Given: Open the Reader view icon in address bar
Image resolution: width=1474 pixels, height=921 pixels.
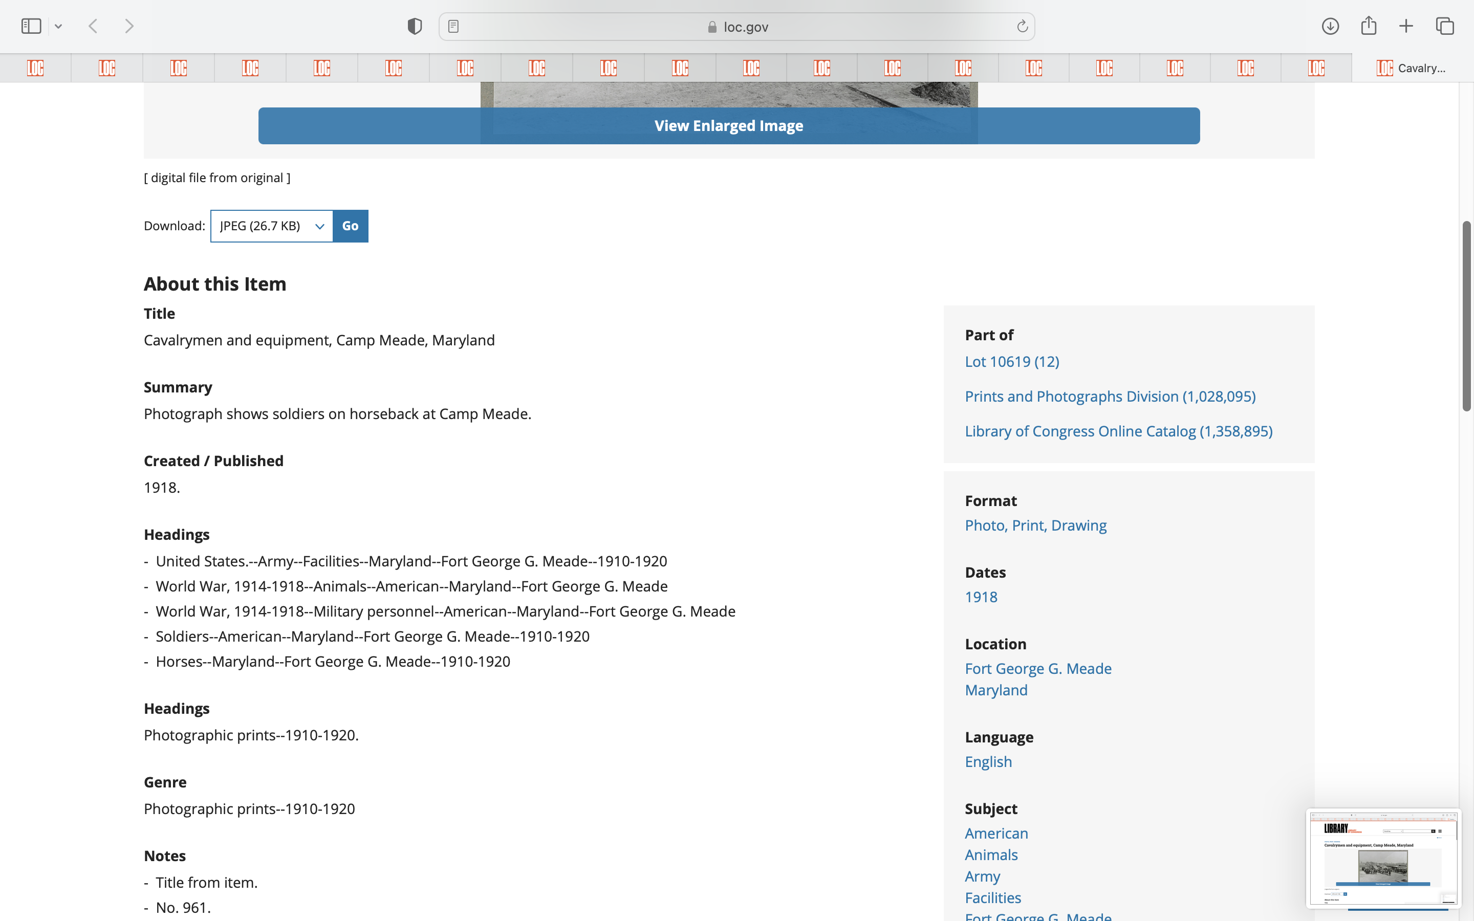Looking at the screenshot, I should pos(453,26).
